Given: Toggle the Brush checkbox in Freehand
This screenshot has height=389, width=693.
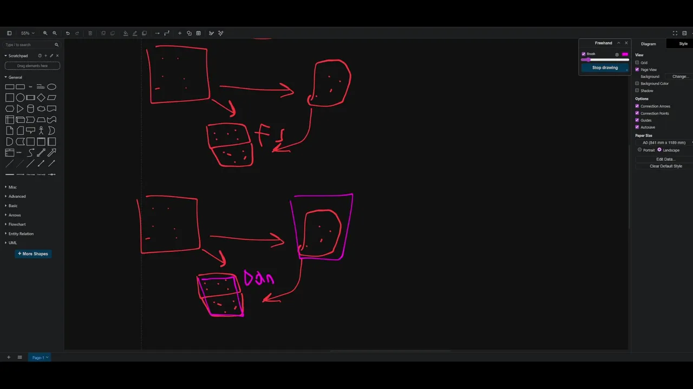Looking at the screenshot, I should click(584, 54).
